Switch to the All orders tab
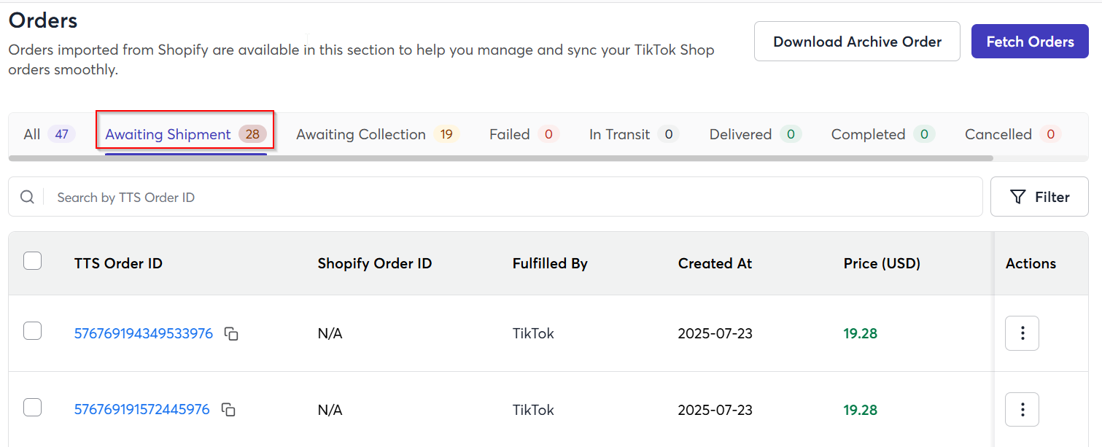This screenshot has width=1102, height=447. point(49,134)
